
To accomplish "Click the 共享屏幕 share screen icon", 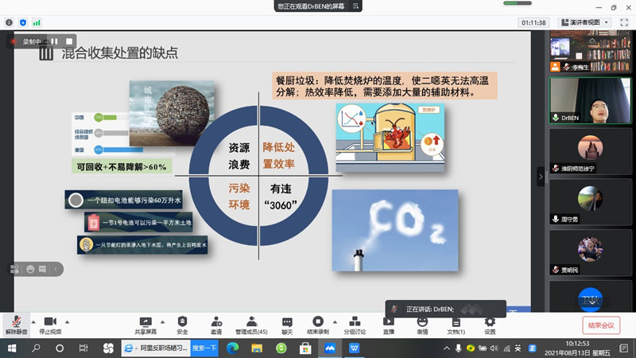I will click(x=145, y=321).
